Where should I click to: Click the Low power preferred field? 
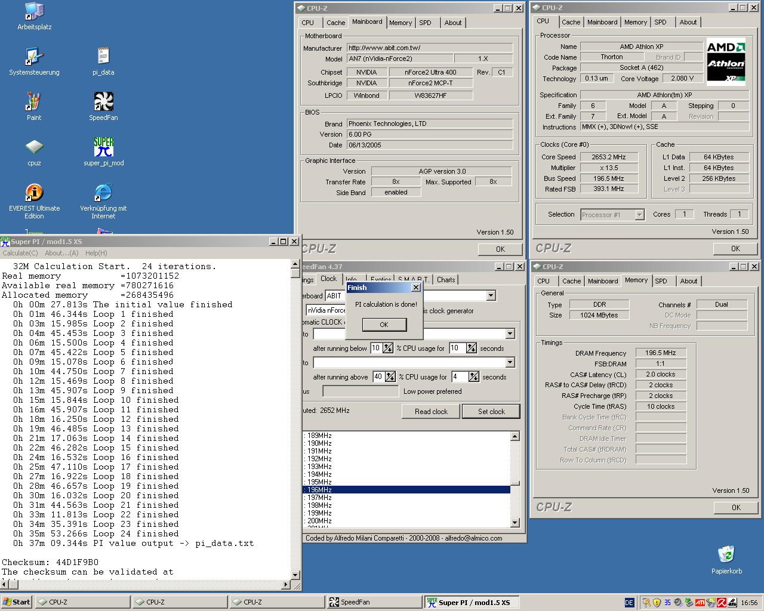(360, 391)
